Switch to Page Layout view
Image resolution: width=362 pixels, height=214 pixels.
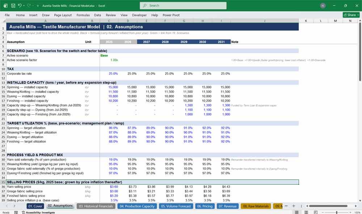[306, 212]
